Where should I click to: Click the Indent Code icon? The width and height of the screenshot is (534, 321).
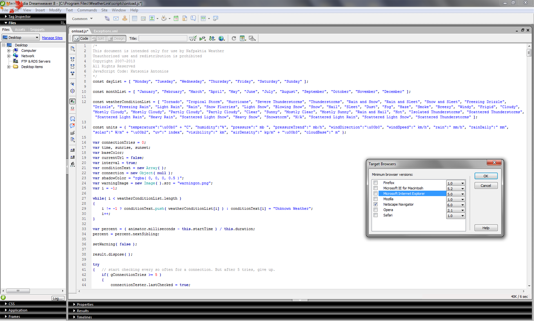[x=72, y=150]
